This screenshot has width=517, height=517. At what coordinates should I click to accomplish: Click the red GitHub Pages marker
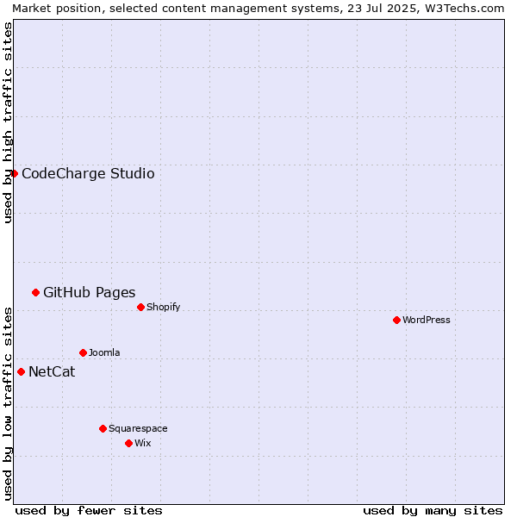[36, 292]
